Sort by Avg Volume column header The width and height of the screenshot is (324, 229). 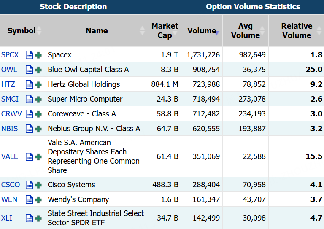(x=246, y=30)
